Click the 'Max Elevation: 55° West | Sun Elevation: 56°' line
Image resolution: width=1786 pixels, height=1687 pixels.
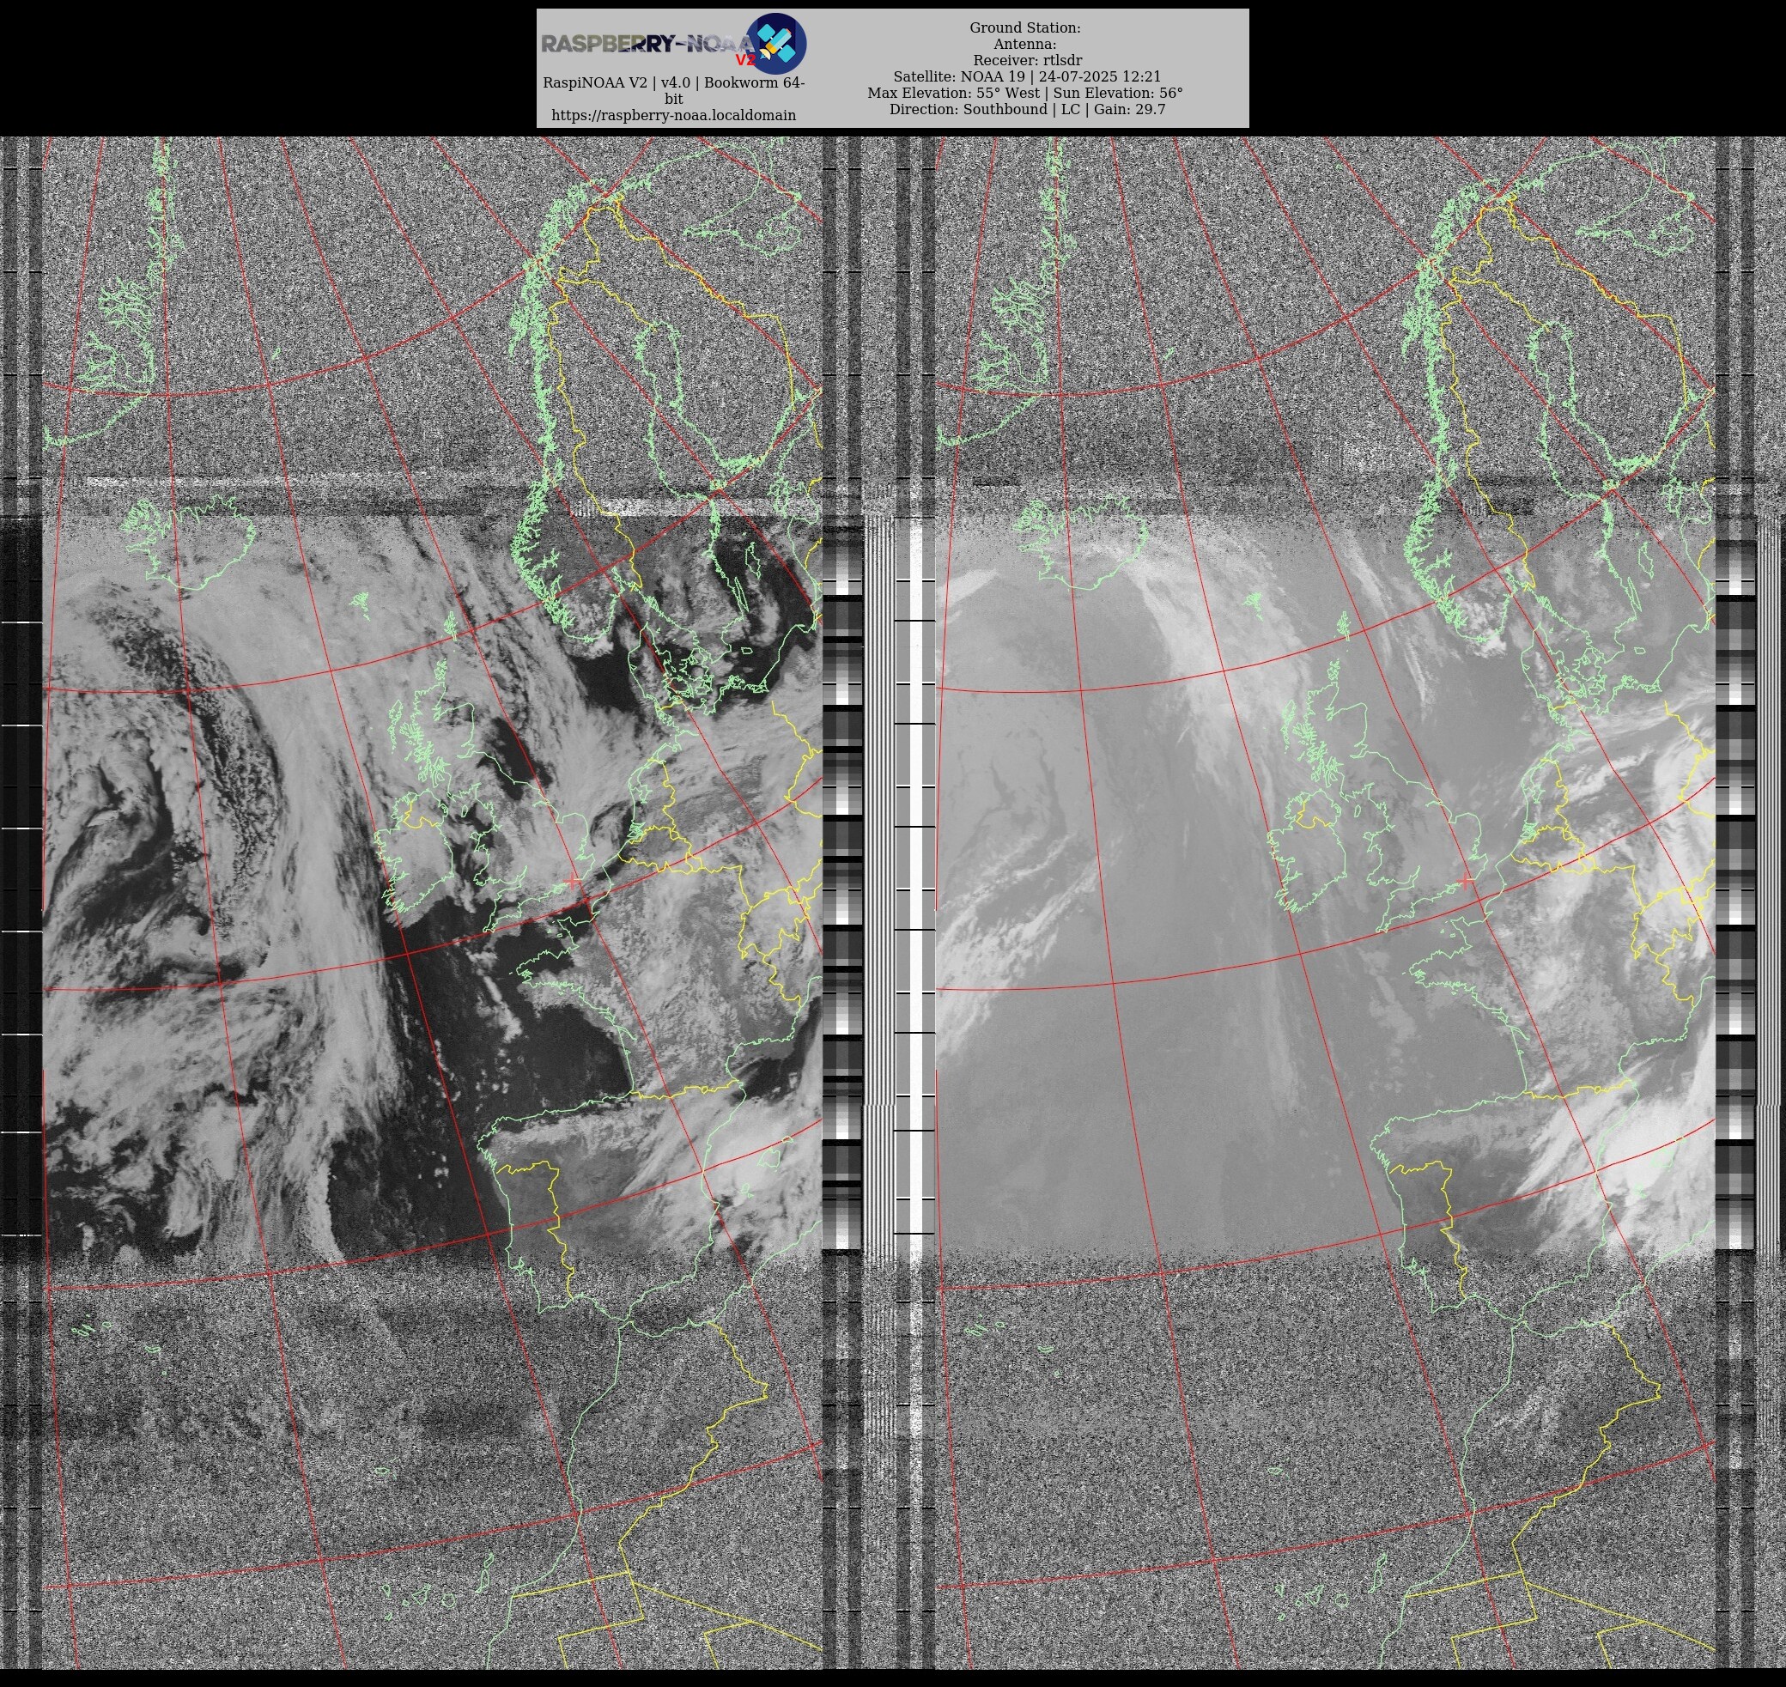[x=1025, y=93]
